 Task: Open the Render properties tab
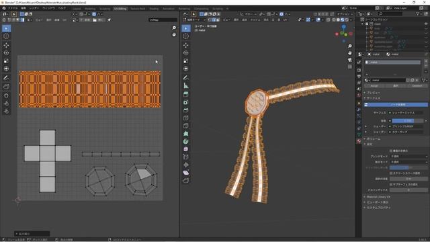pyautogui.click(x=359, y=70)
